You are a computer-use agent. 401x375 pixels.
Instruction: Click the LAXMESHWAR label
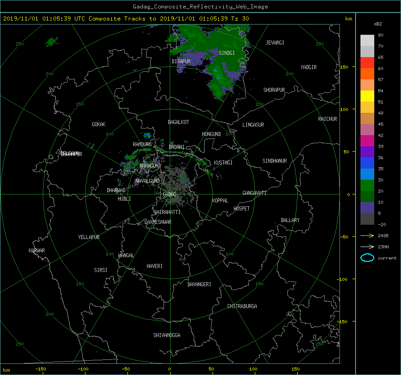point(158,222)
